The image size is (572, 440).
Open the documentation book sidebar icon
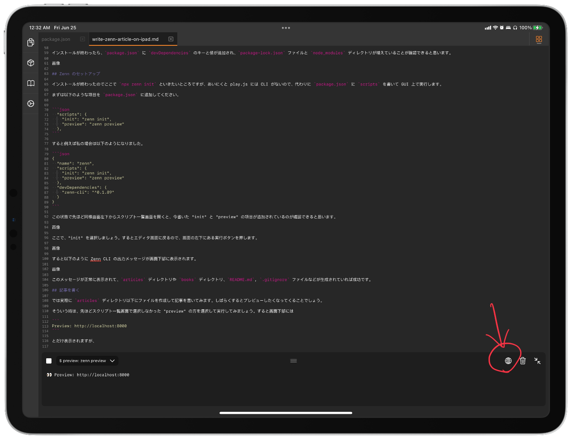click(x=31, y=83)
